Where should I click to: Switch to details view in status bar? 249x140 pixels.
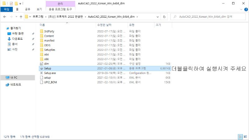[240, 137]
